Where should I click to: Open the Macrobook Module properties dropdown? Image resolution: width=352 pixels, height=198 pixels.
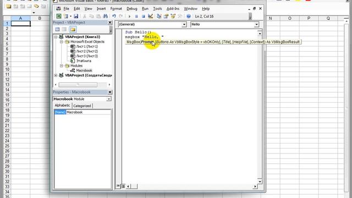pyautogui.click(x=109, y=99)
